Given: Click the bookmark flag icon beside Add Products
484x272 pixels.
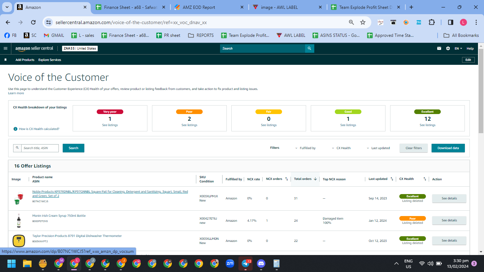Looking at the screenshot, I should (5, 60).
